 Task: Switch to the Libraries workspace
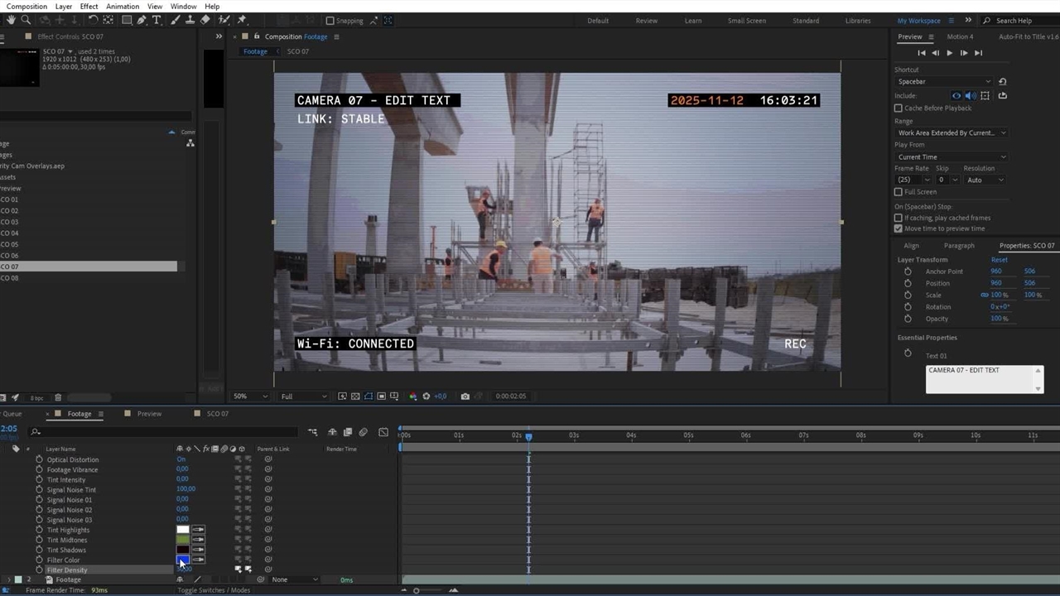[x=857, y=21]
